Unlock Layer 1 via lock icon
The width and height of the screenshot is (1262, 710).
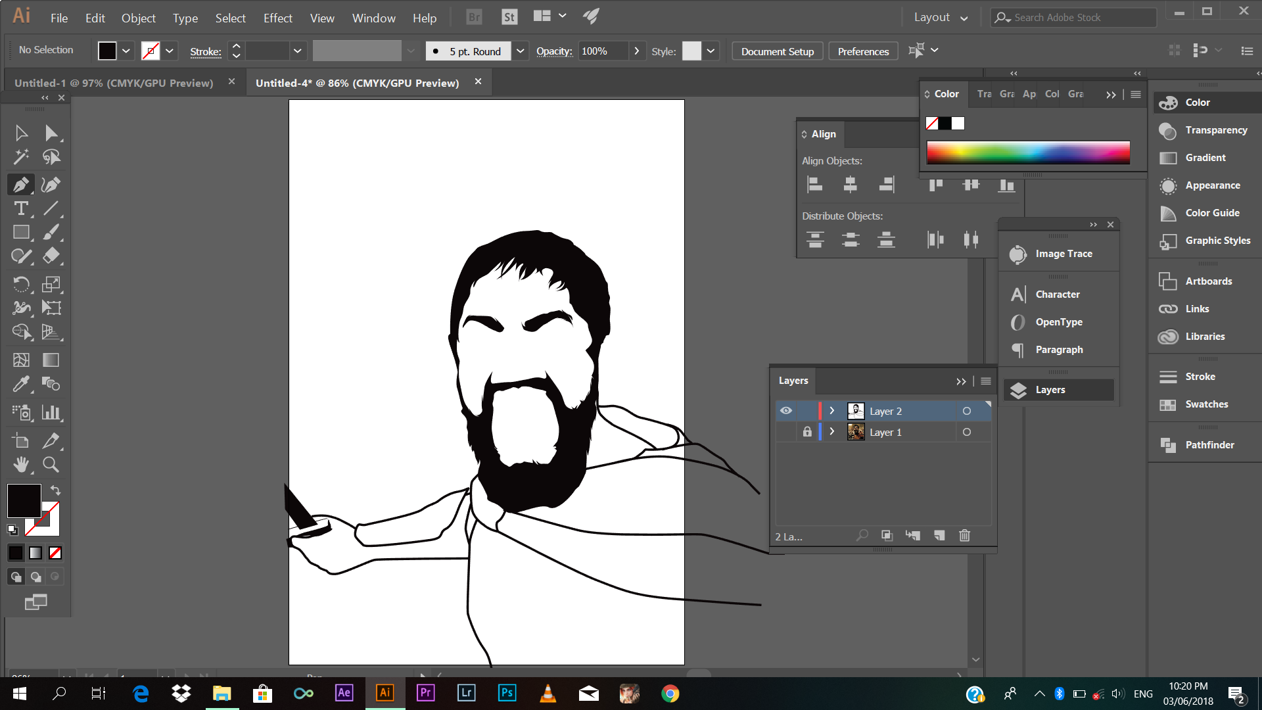(x=807, y=432)
